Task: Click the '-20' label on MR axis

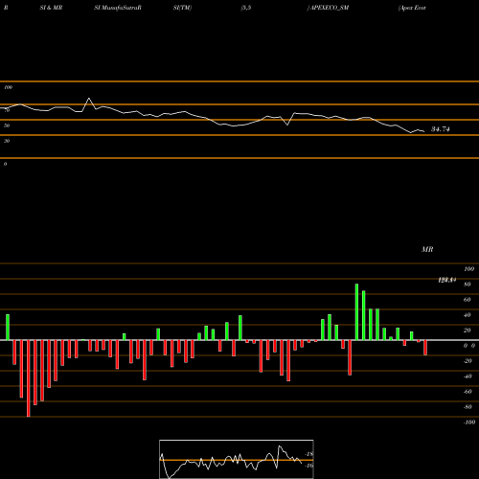Action: (x=468, y=361)
